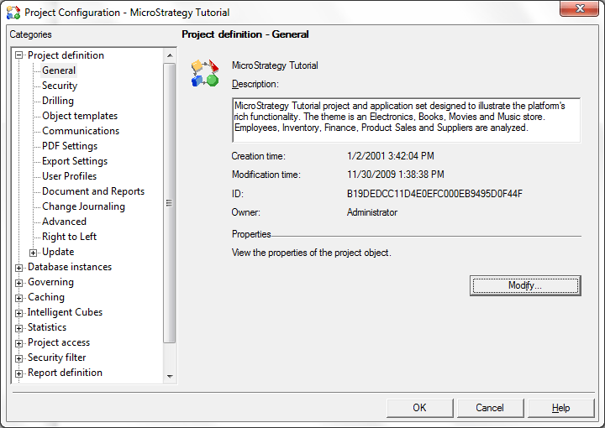The width and height of the screenshot is (605, 428).
Task: Select the Caching label
Action: pos(46,297)
